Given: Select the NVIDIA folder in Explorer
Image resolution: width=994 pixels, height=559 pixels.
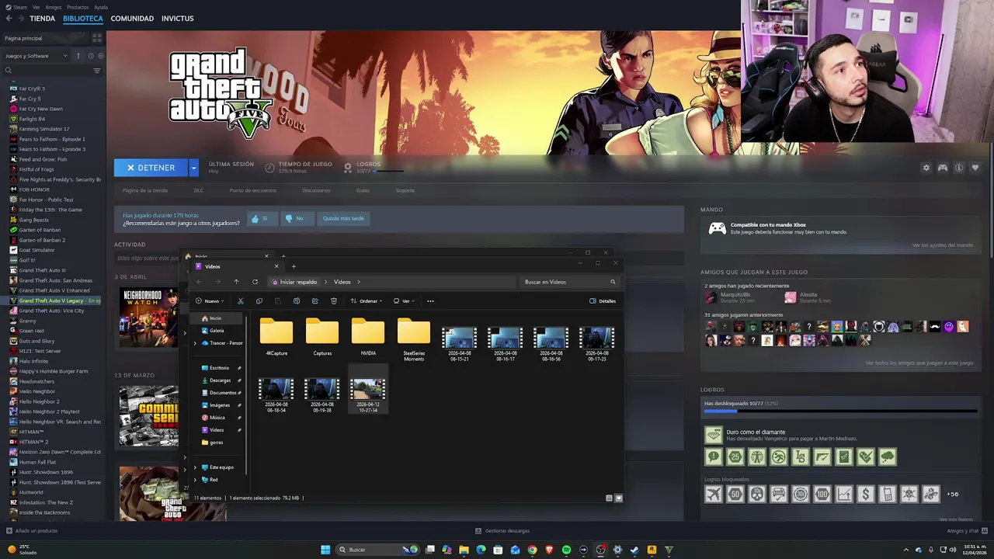Looking at the screenshot, I should tap(368, 336).
